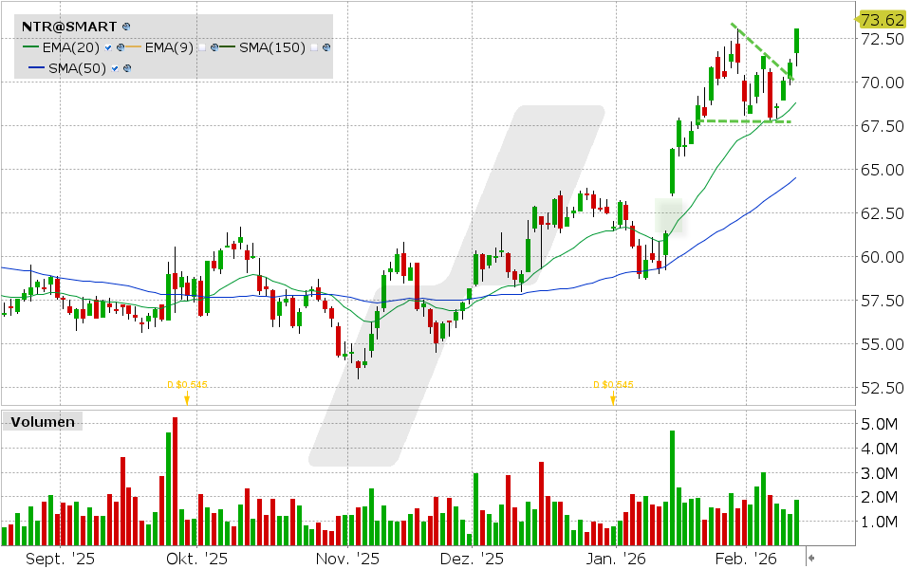Viewport: 911px width, 569px height.
Task: Open settings for the SMA(50) indicator
Action: coord(126,69)
